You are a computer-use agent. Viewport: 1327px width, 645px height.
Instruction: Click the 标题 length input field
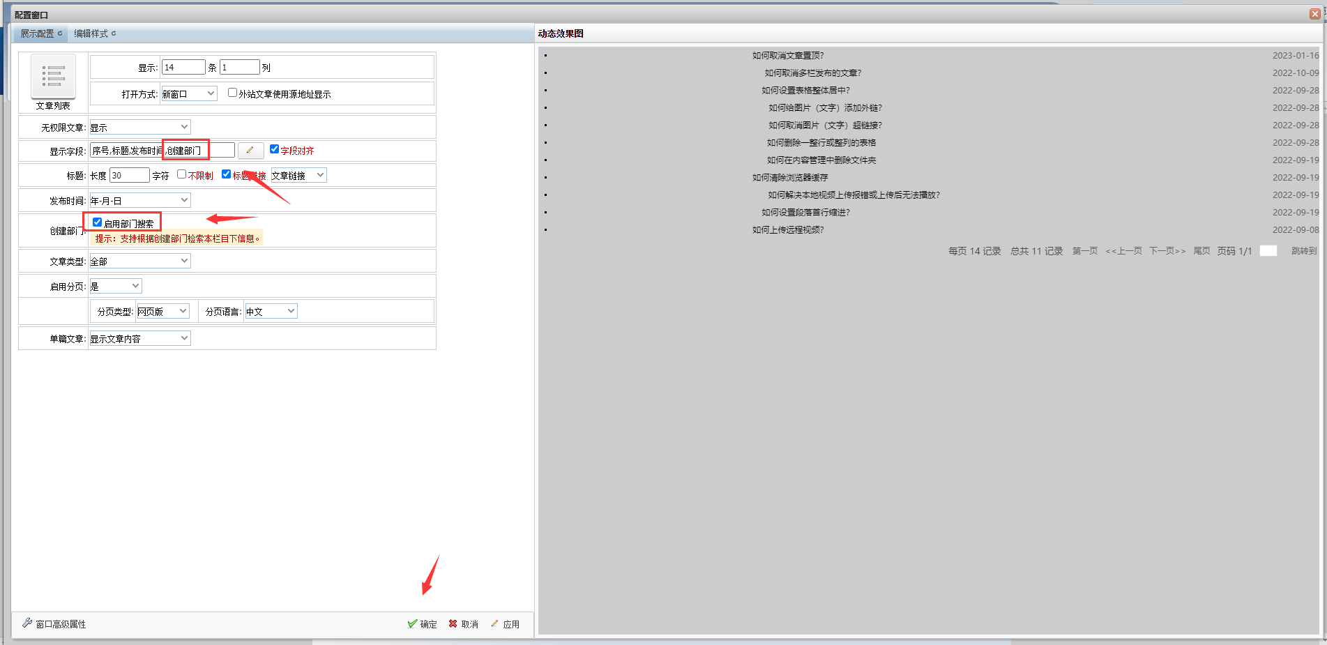coord(129,176)
